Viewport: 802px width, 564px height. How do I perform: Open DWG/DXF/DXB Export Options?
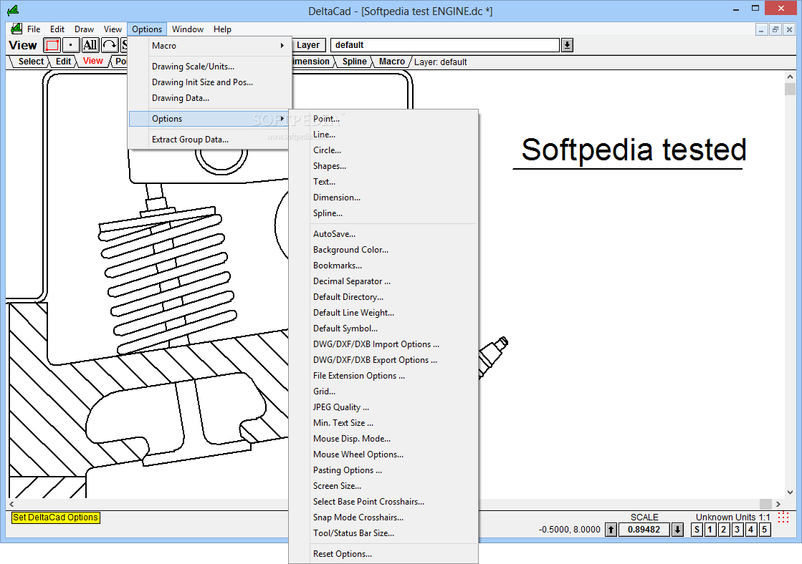coord(383,360)
